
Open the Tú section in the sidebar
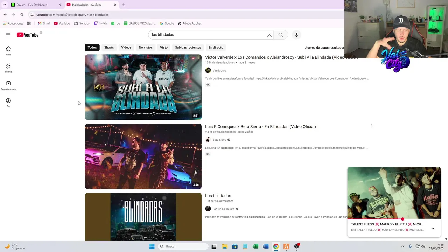8,103
